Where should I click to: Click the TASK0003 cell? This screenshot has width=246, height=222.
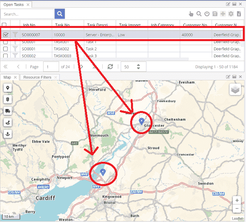(68, 55)
